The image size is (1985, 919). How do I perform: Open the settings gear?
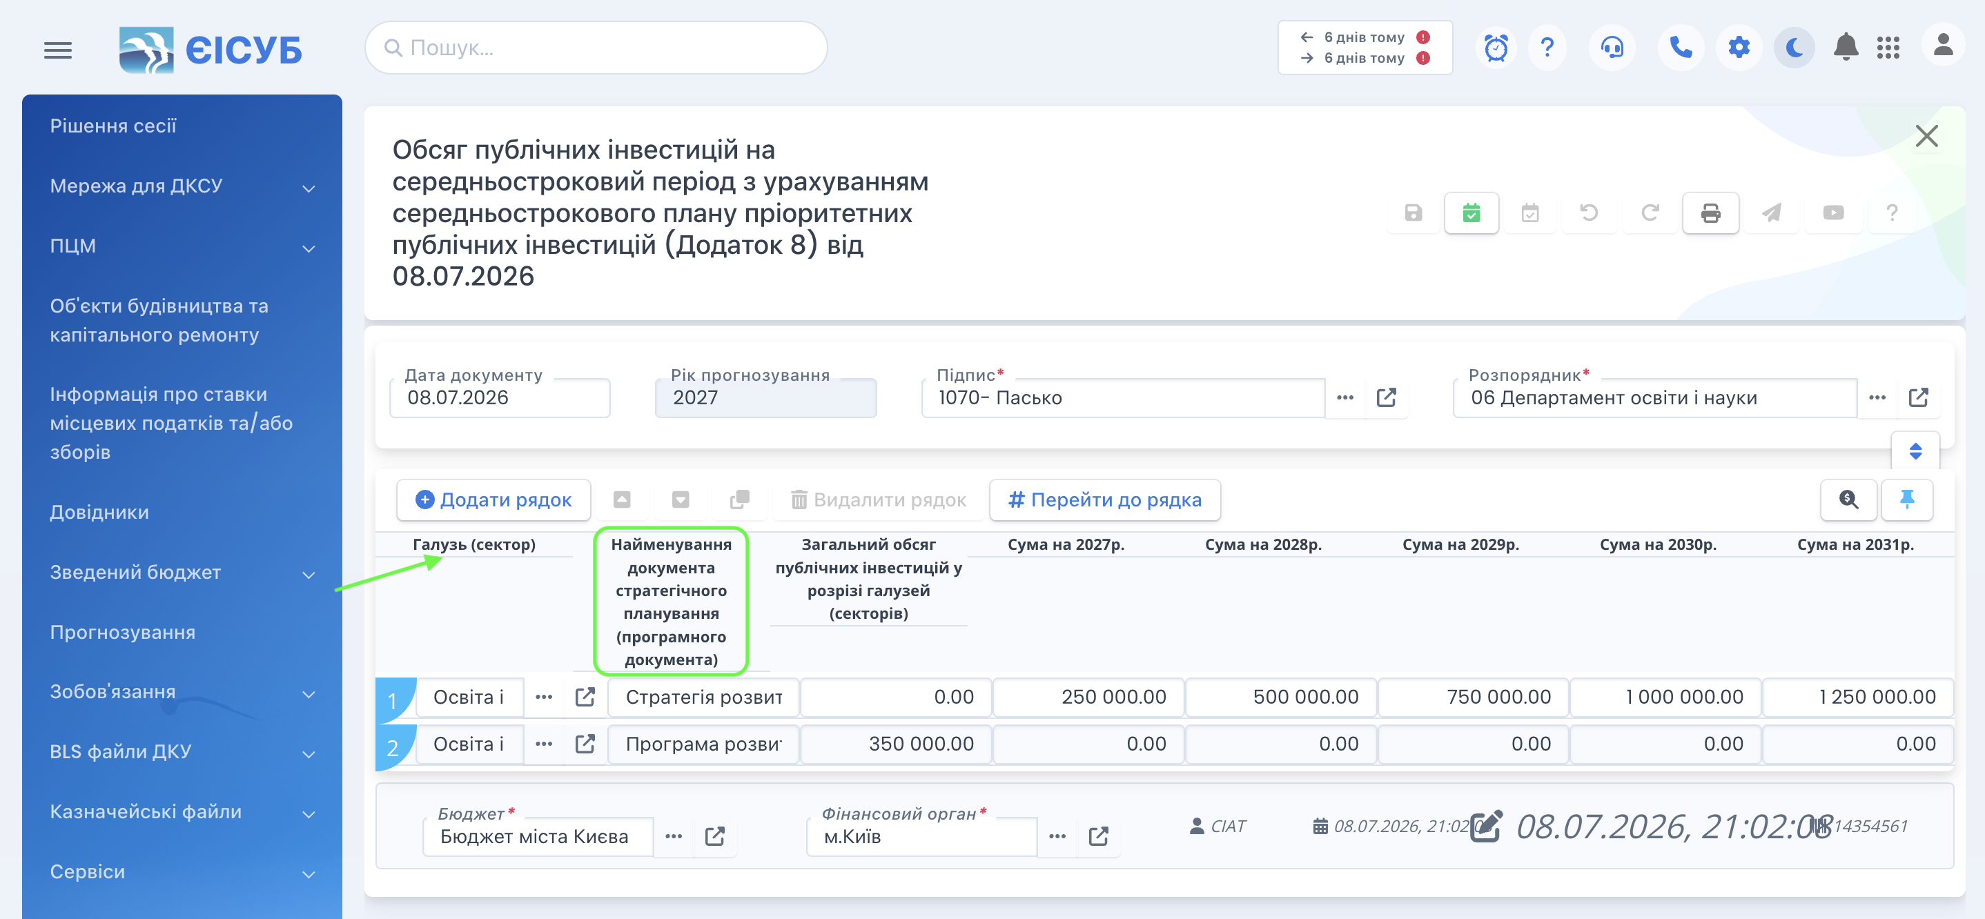click(x=1739, y=48)
